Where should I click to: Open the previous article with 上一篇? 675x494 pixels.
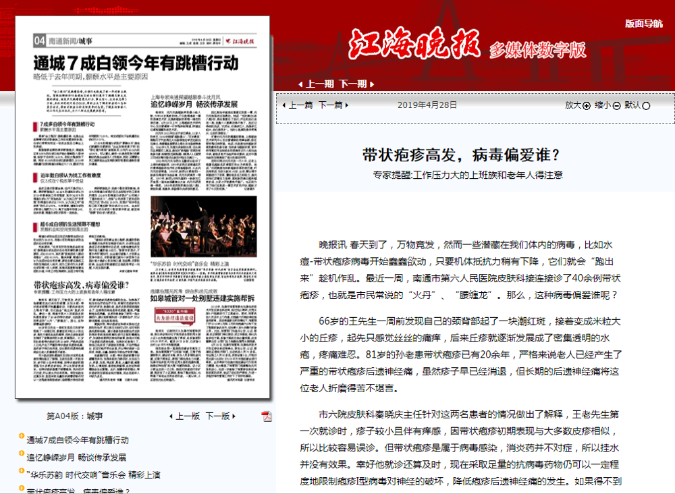[298, 105]
